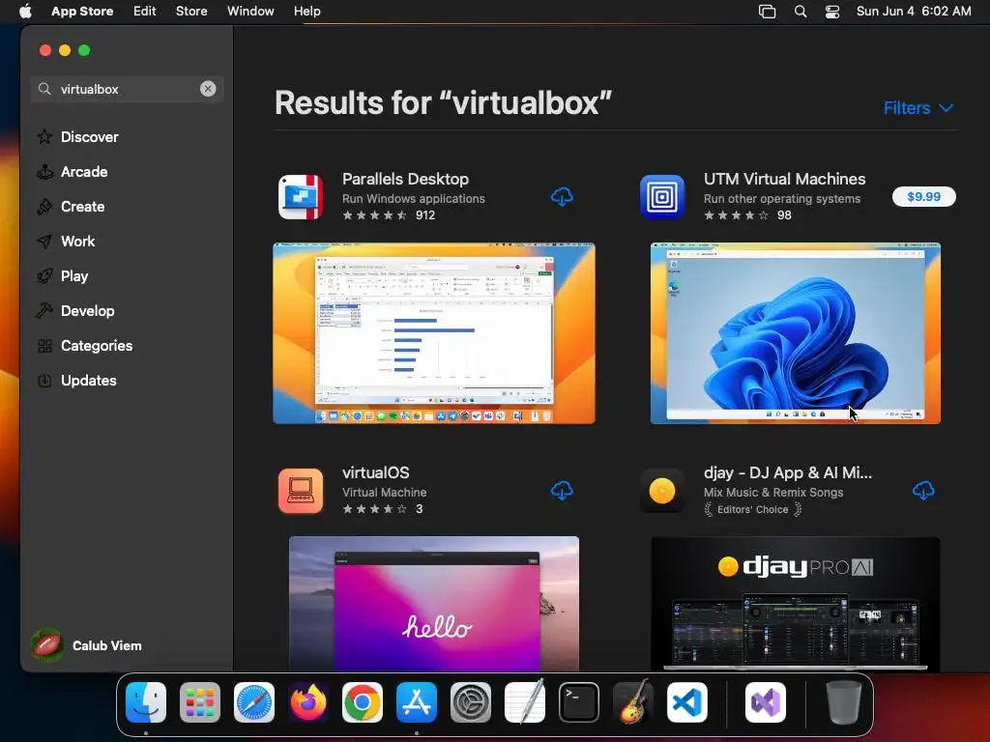Open the Parallels Desktop app icon
The height and width of the screenshot is (742, 990).
tap(301, 197)
